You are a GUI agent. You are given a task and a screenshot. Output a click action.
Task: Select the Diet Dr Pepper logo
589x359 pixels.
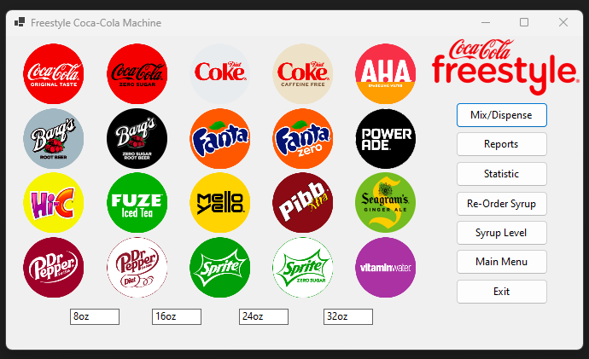coord(137,267)
